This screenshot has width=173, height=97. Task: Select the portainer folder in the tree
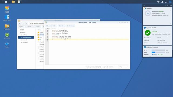tap(25, 43)
